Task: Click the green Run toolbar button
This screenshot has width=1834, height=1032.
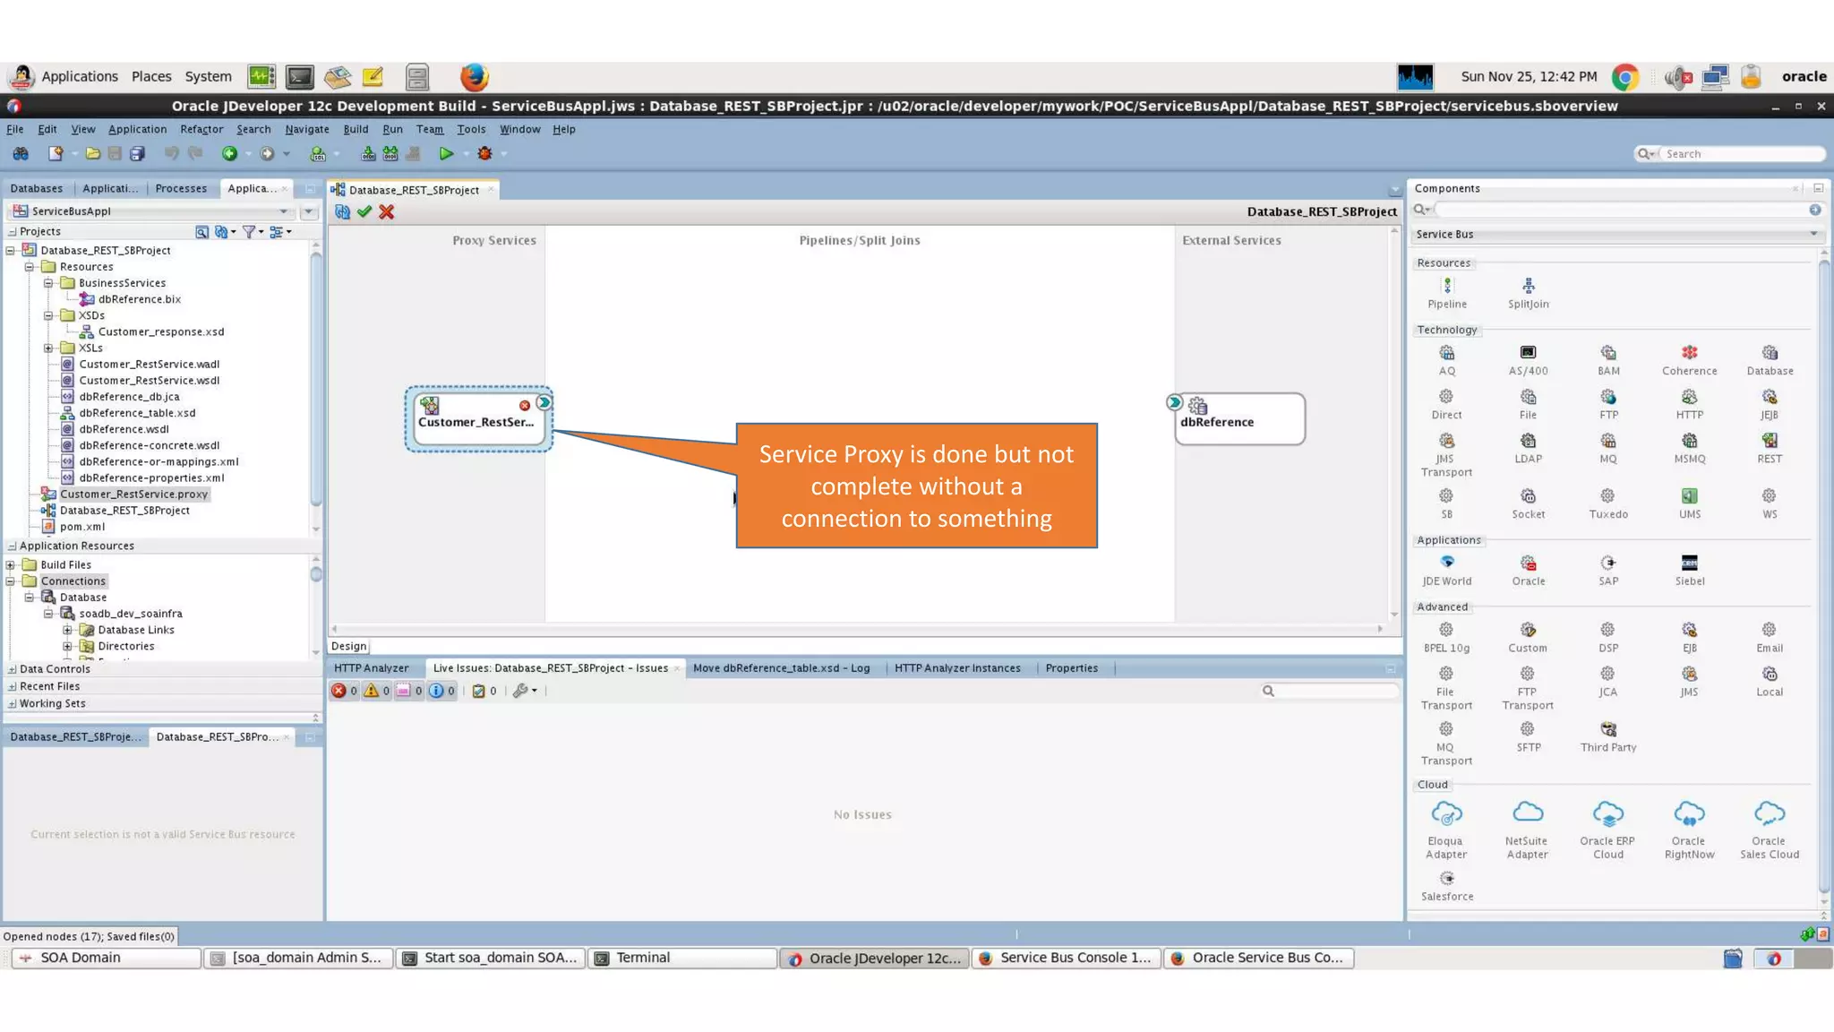Action: tap(446, 154)
